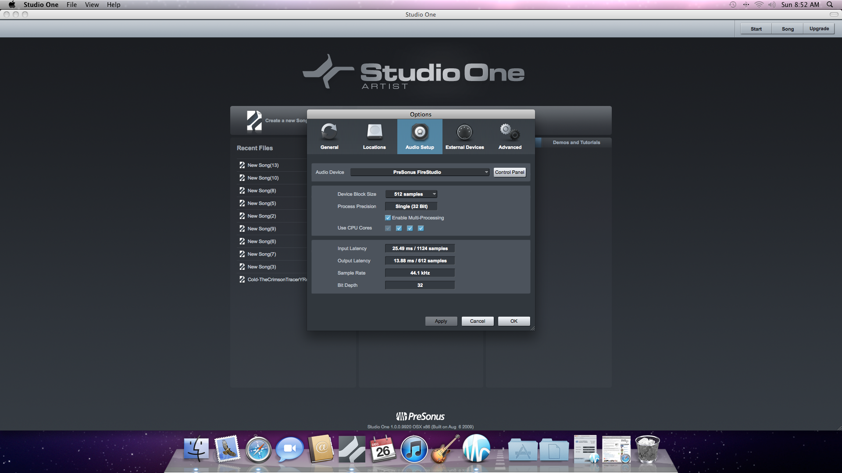This screenshot has height=473, width=842.
Task: Click the song icon beside New Song(3)
Action: click(242, 267)
